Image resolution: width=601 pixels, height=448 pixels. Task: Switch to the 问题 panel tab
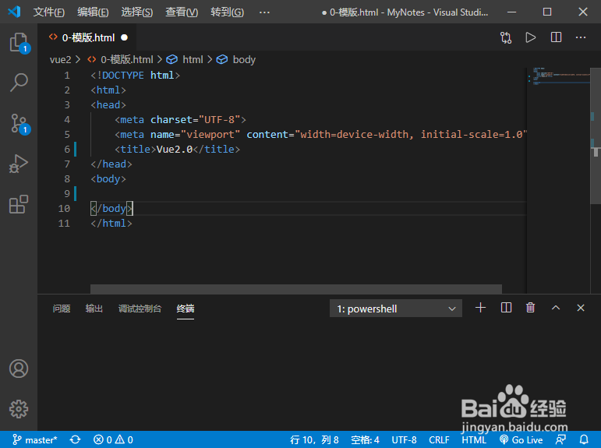[x=62, y=309]
